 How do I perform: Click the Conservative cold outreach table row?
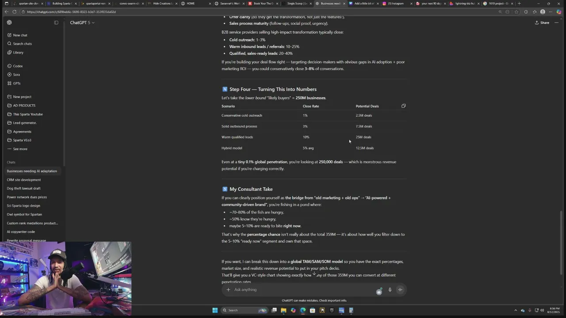(x=314, y=116)
